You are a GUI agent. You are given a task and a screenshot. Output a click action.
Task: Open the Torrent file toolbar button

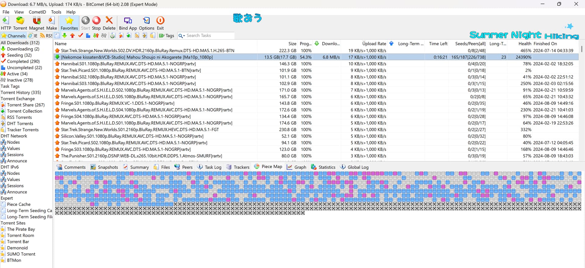20,23
